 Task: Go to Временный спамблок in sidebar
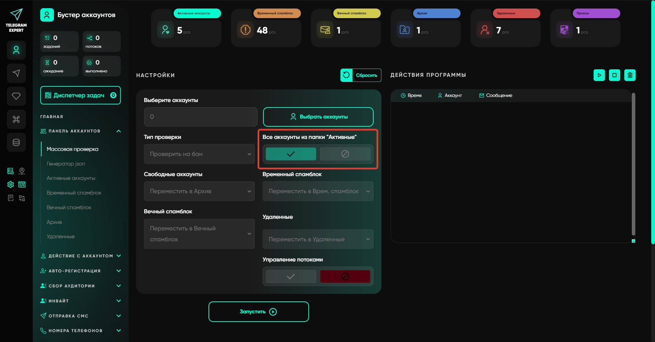click(x=74, y=193)
